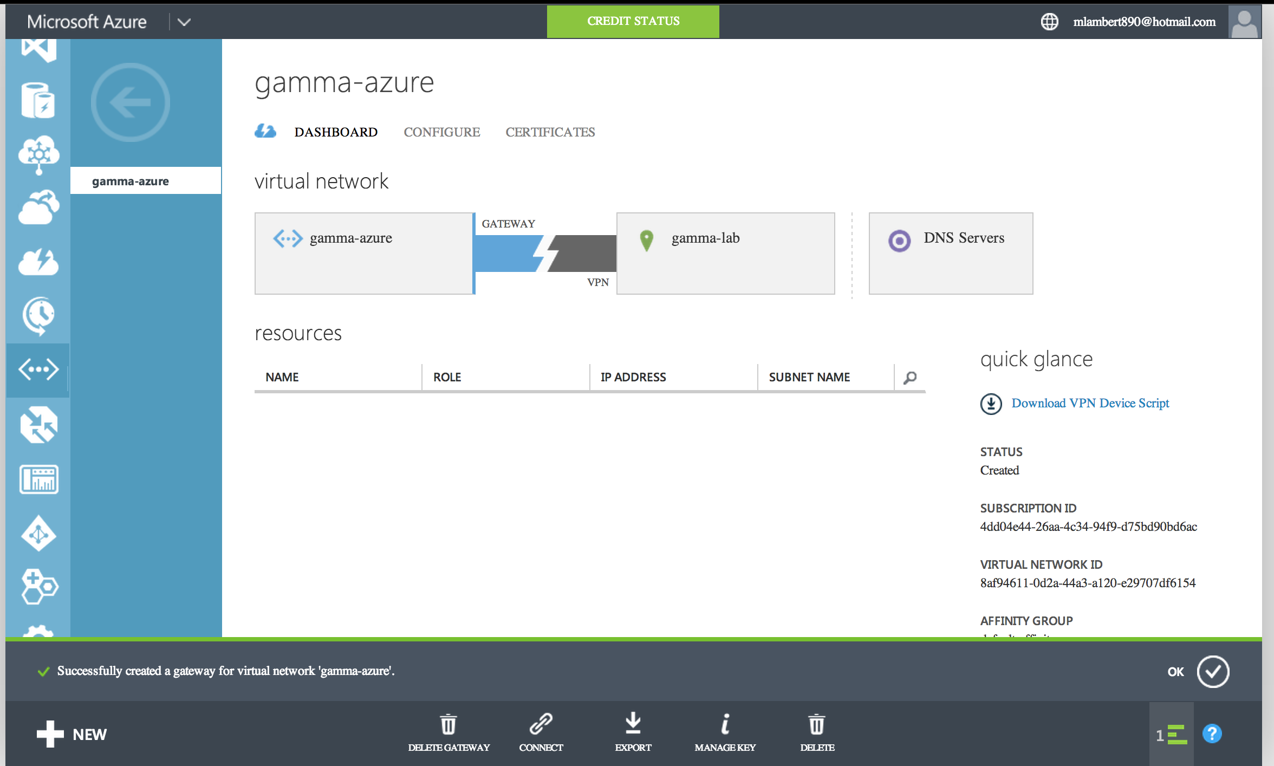Viewport: 1274px width, 766px height.
Task: Dismiss notification with OK checkmark
Action: [x=1213, y=671]
